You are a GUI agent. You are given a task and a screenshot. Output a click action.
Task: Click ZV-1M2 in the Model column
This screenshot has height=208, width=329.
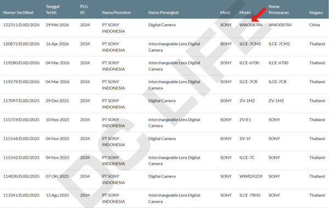coord(247,101)
